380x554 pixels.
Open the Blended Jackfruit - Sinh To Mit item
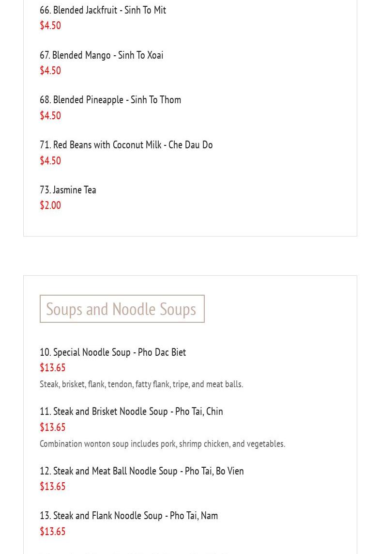(103, 10)
